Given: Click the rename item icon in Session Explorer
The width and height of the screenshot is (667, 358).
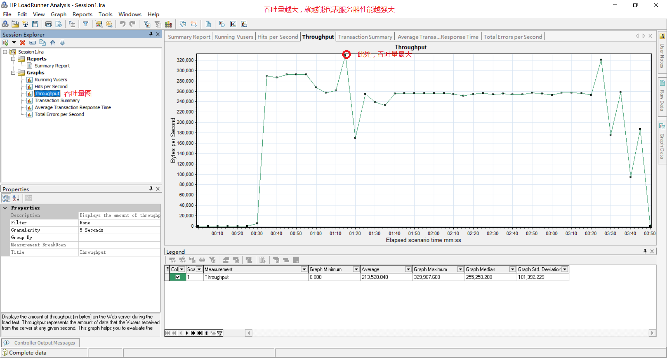Looking at the screenshot, I should point(32,43).
